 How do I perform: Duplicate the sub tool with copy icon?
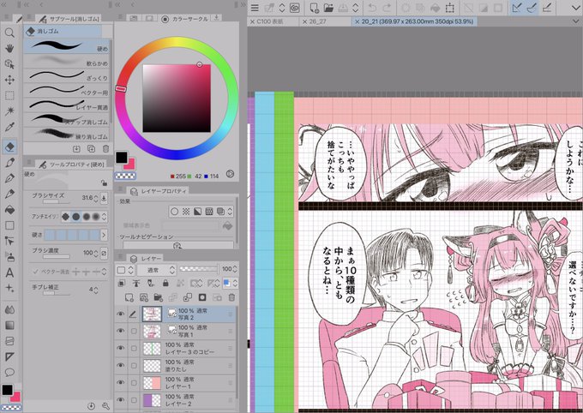tap(91, 149)
